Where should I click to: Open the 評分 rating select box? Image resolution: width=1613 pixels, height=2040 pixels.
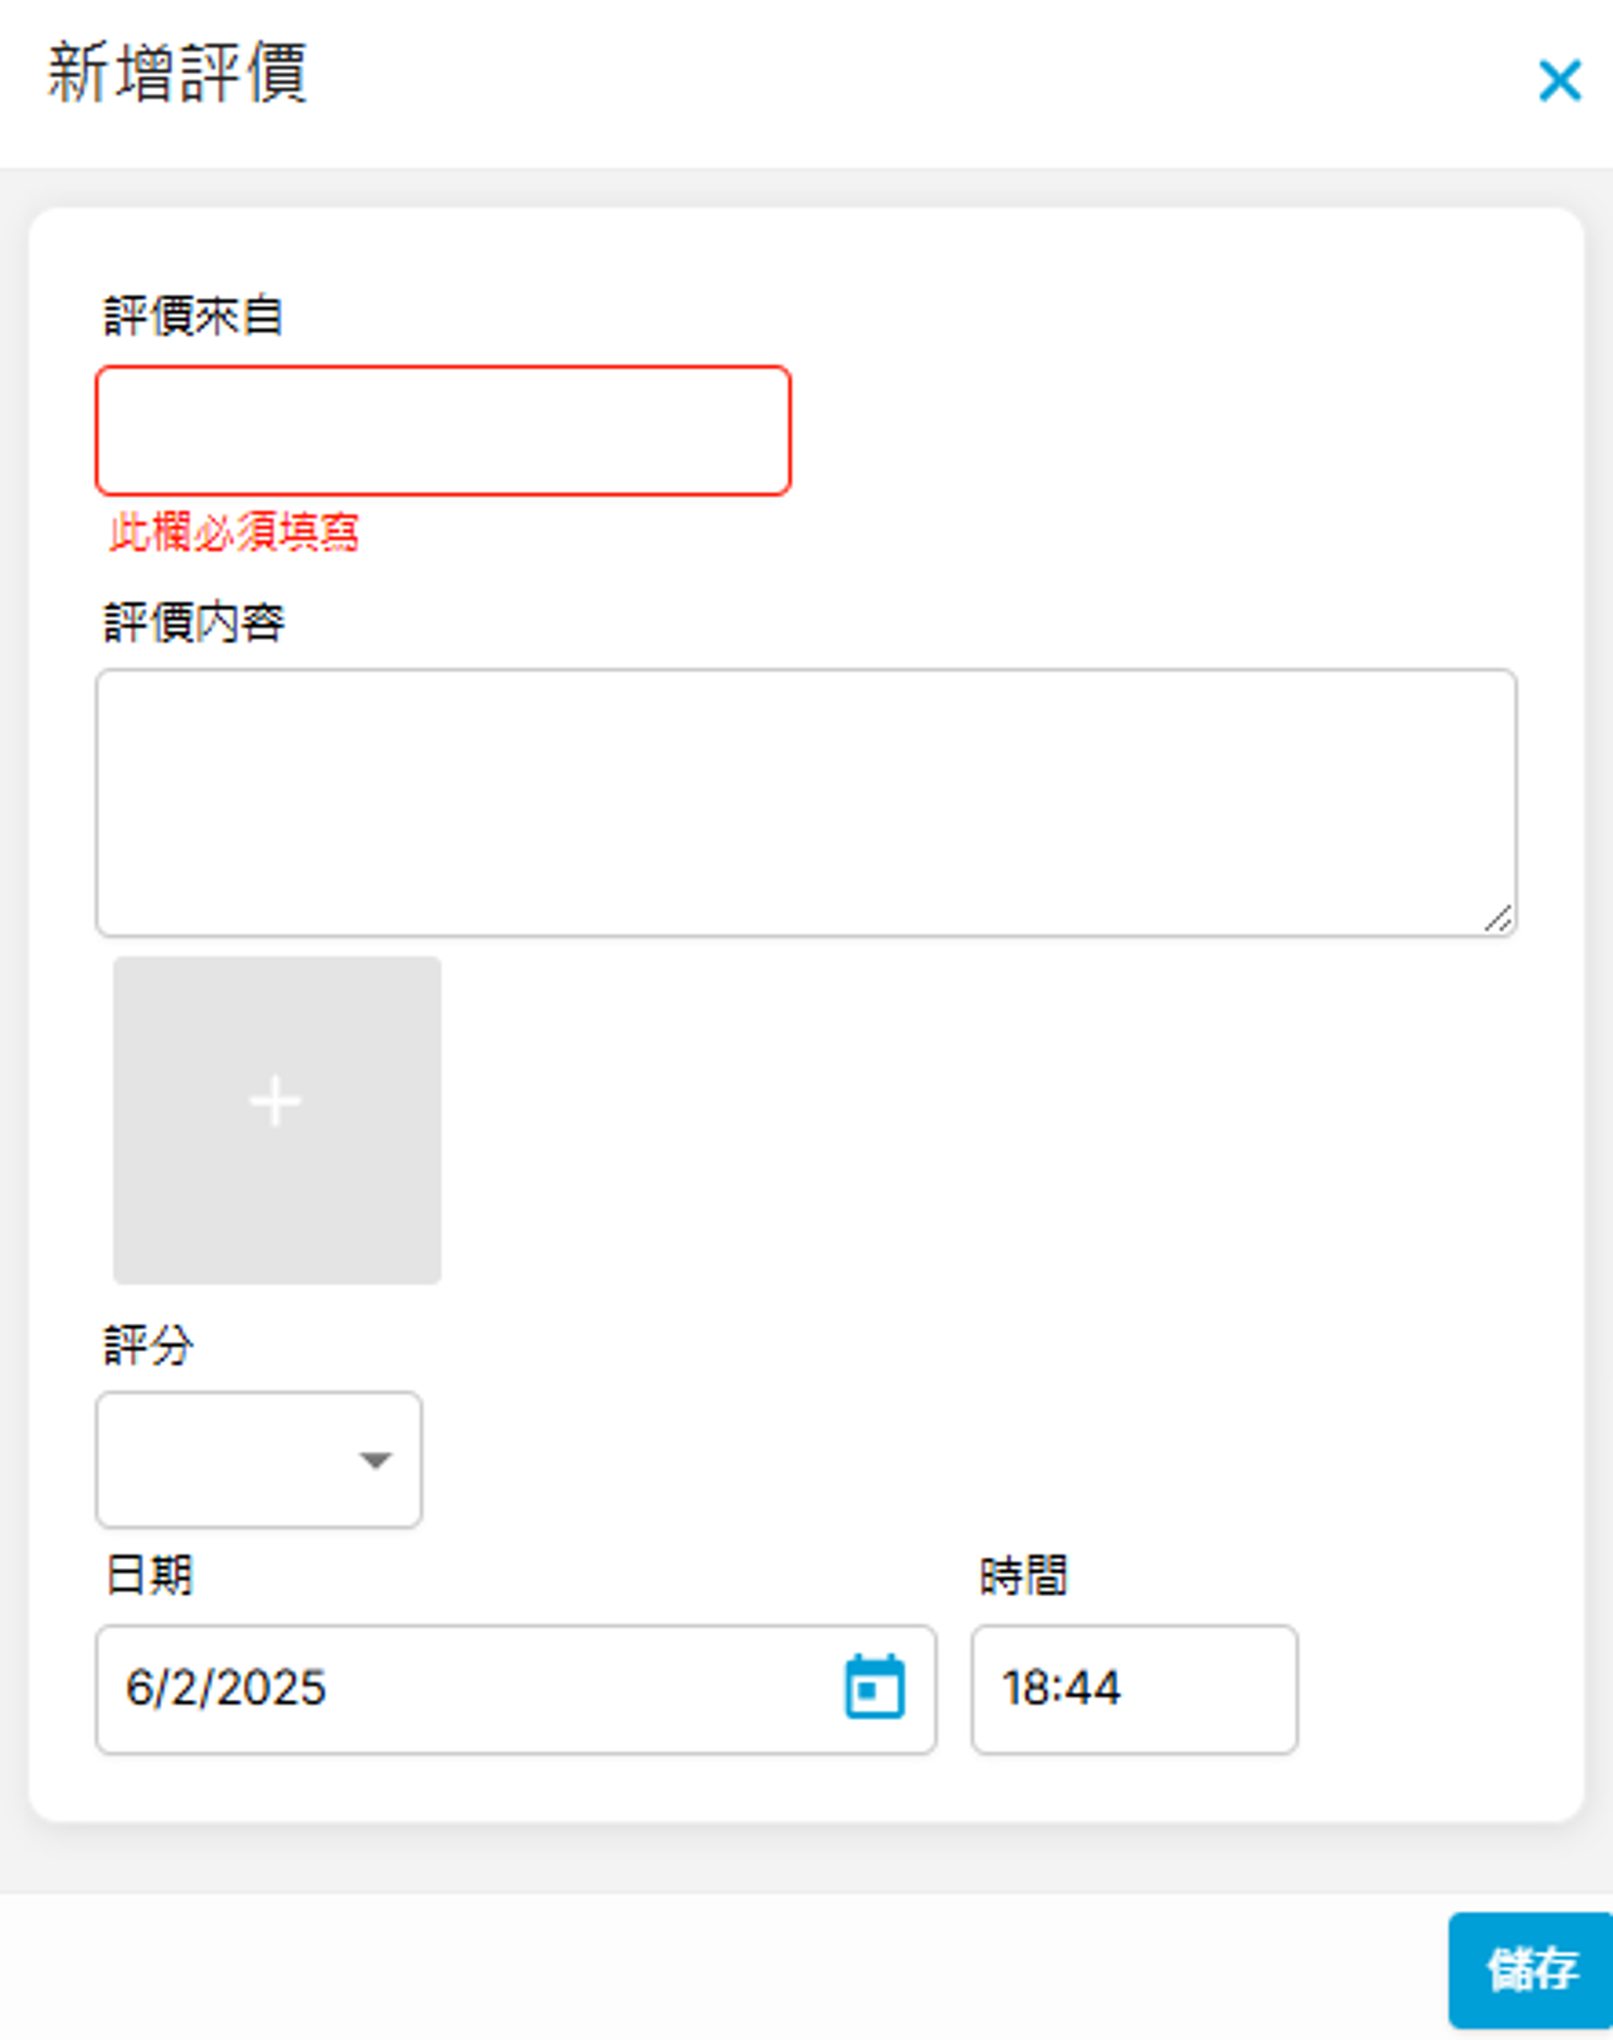coord(236,1459)
